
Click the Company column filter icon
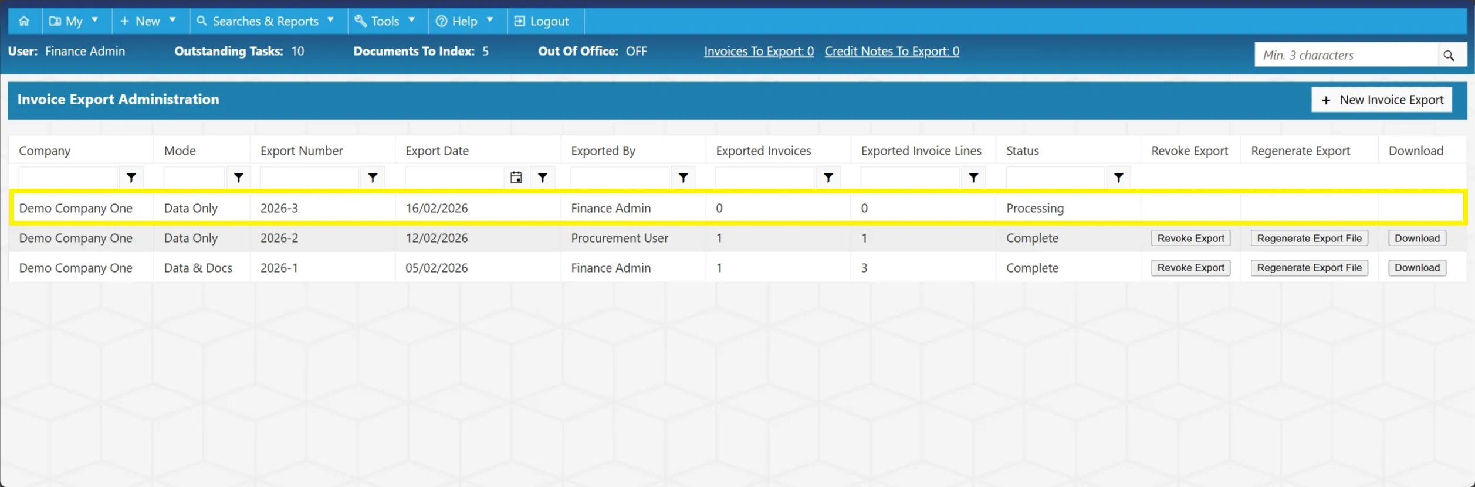click(x=131, y=178)
